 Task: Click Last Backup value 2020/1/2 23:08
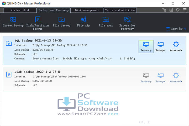(42, 81)
